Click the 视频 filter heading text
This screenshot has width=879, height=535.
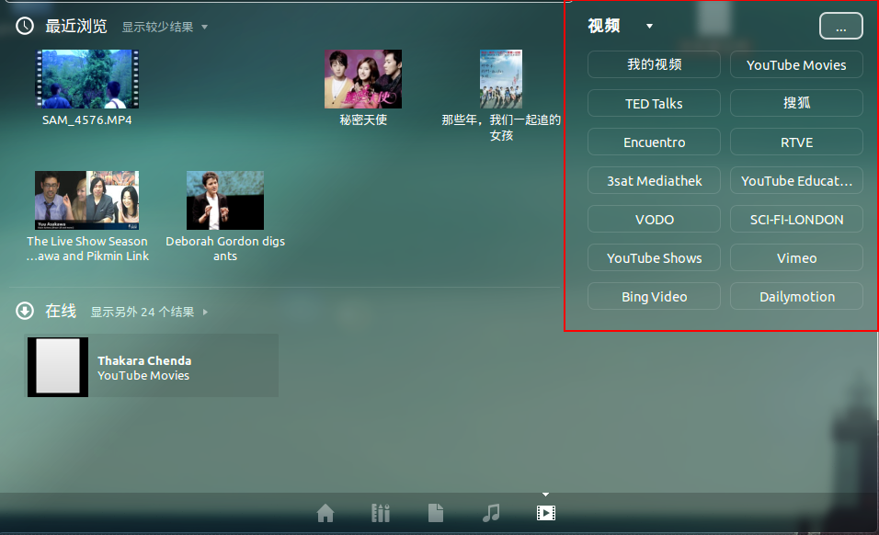pyautogui.click(x=604, y=26)
